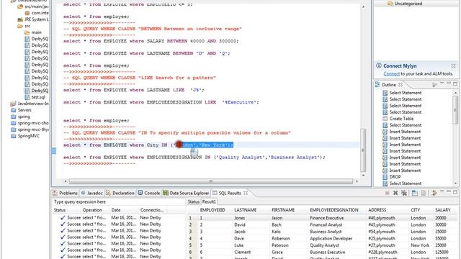Image resolution: width=461 pixels, height=259 pixels.
Task: Open test.sql in the project tree
Action: click(x=38, y=97)
